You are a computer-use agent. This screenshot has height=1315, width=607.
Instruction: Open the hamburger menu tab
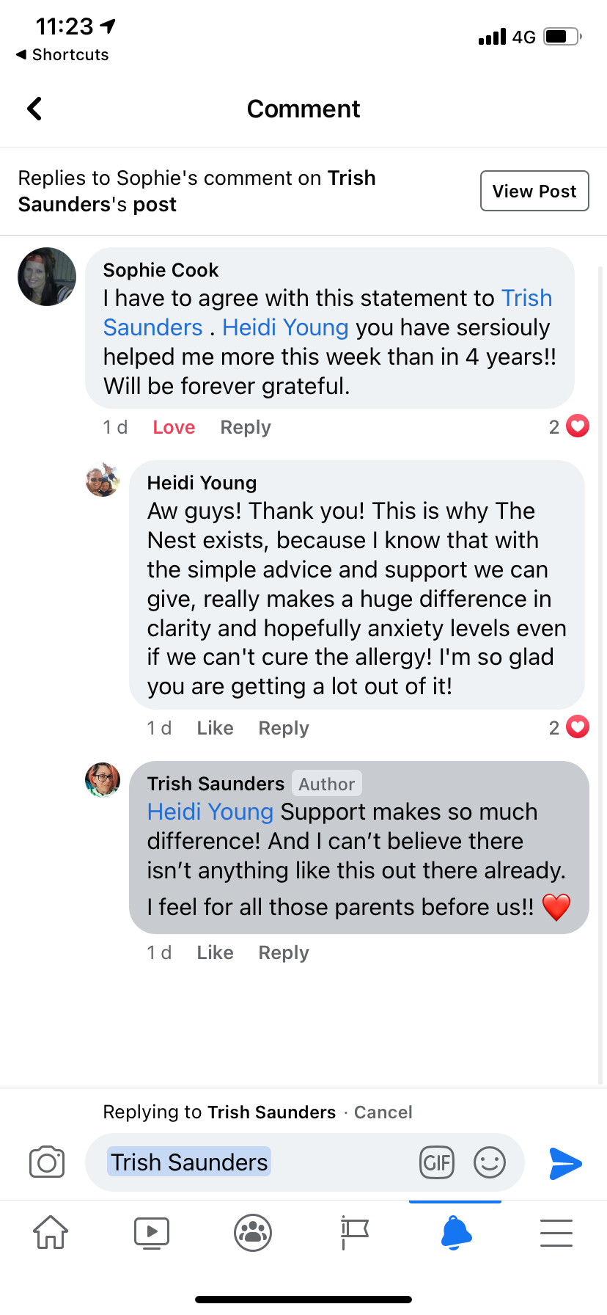[x=556, y=1232]
